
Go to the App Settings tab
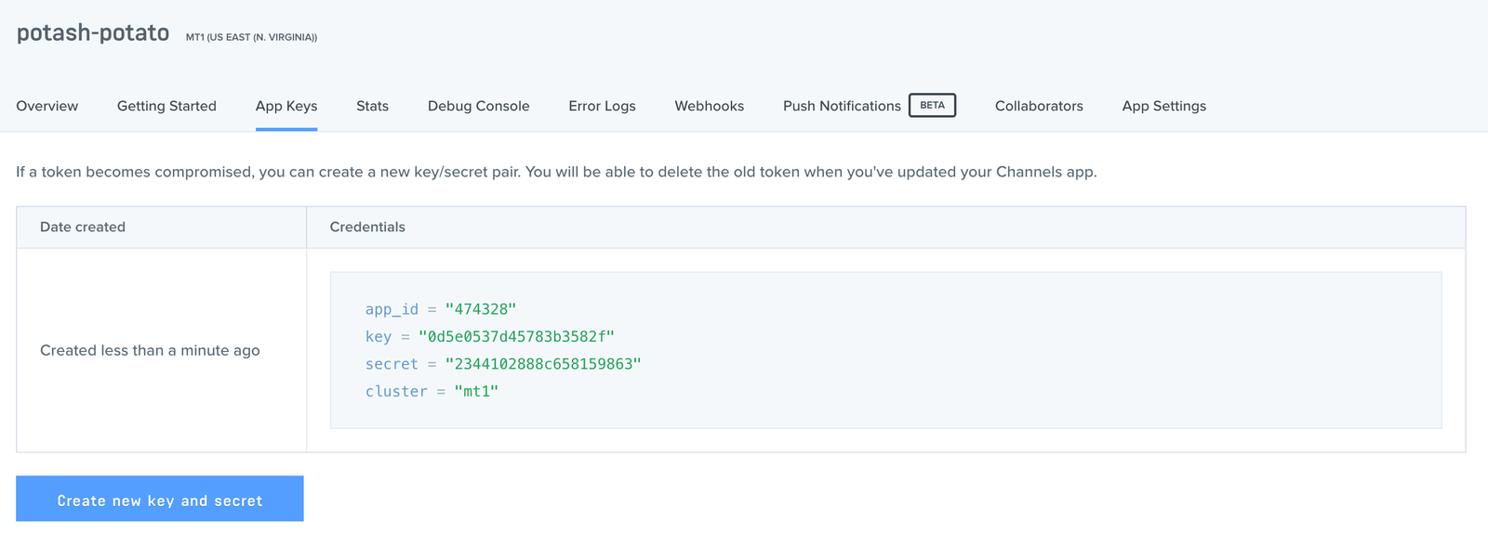point(1163,106)
